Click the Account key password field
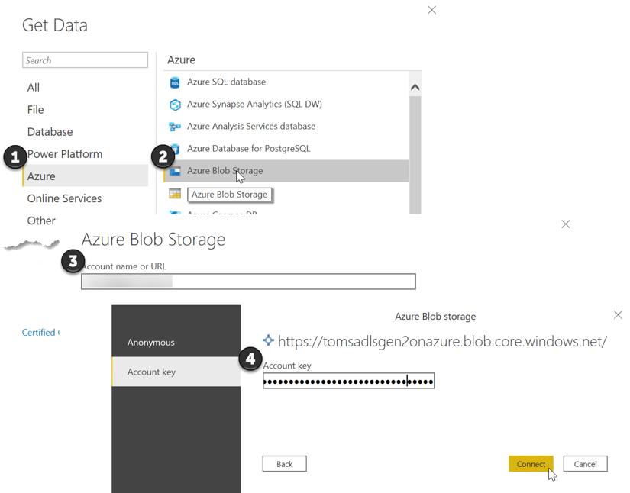Viewport: 630px width, 493px height. [348, 381]
